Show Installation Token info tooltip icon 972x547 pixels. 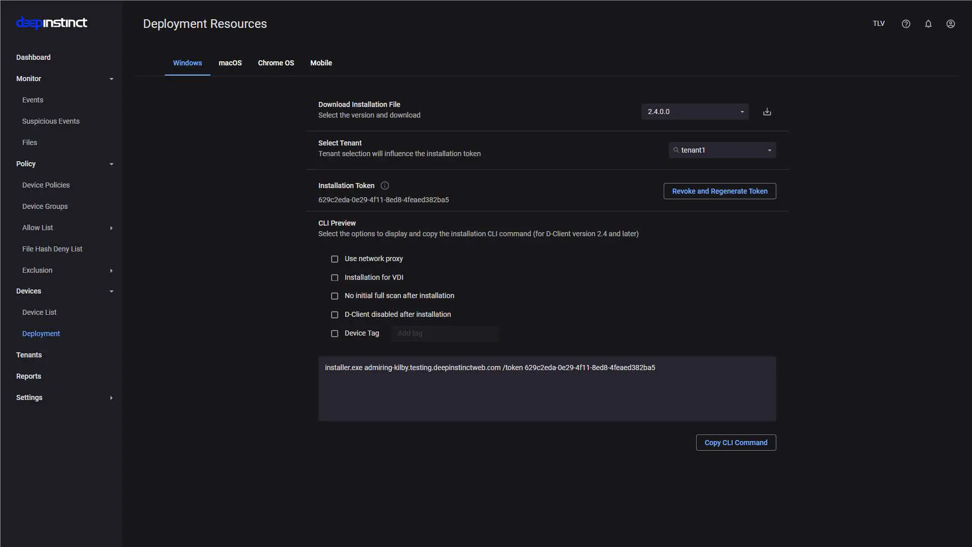(x=385, y=186)
